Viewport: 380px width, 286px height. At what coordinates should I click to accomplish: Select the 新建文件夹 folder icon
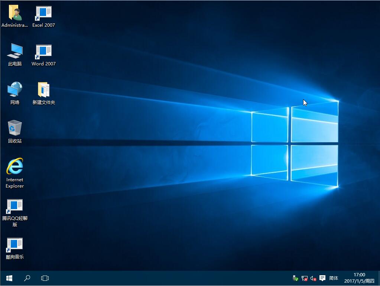pyautogui.click(x=43, y=93)
